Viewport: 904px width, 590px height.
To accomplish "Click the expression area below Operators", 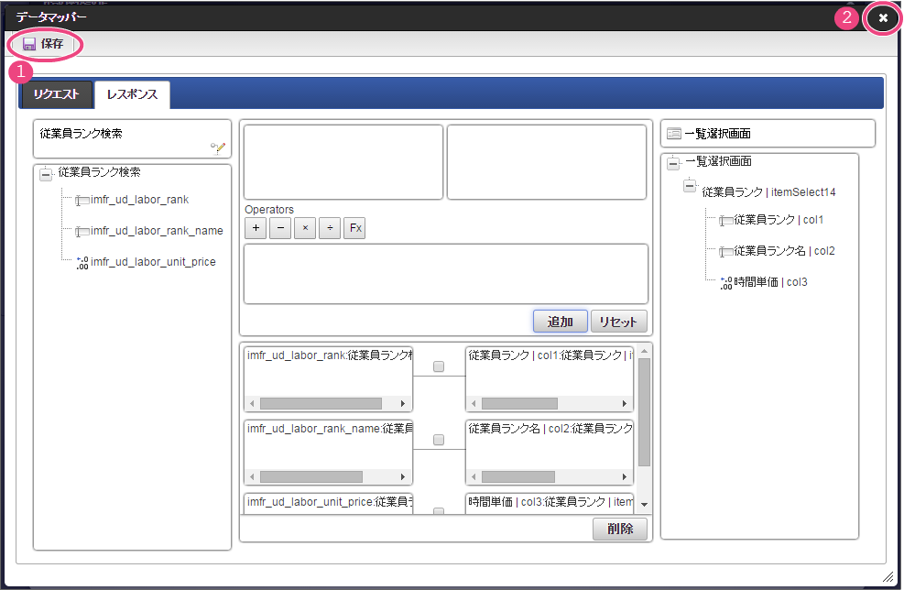I will tap(446, 274).
